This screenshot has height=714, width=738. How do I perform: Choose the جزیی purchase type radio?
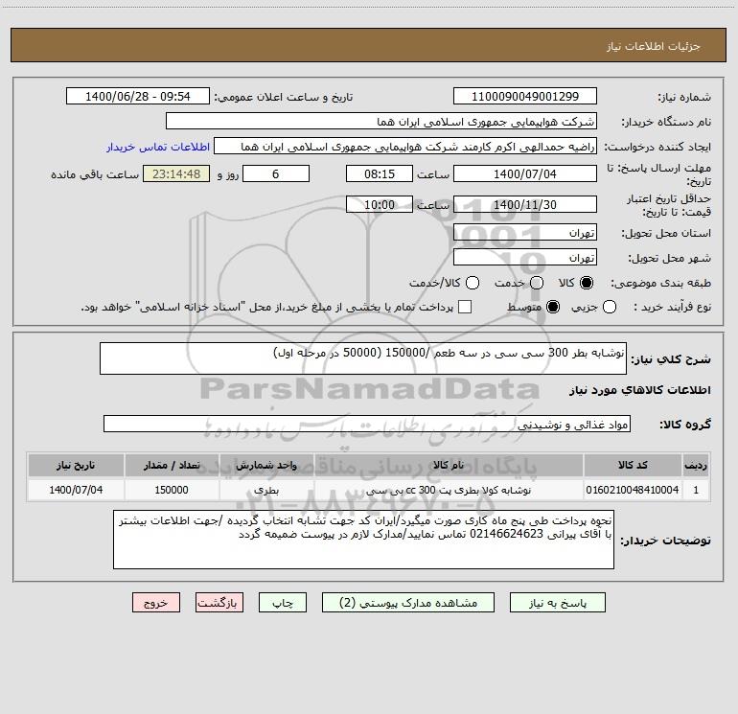tap(609, 307)
